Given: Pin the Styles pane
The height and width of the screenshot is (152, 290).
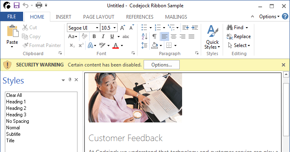Looking at the screenshot, I should 70,80.
